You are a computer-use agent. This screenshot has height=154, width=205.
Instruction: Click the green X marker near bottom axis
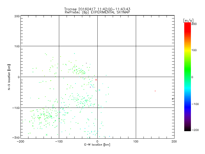[x=47, y=135]
